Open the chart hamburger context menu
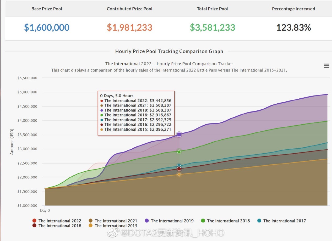Screen dimensions: 332x241 tap(326, 66)
